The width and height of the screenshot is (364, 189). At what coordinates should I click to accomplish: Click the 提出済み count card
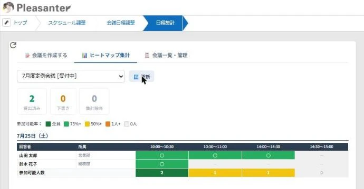click(x=32, y=101)
